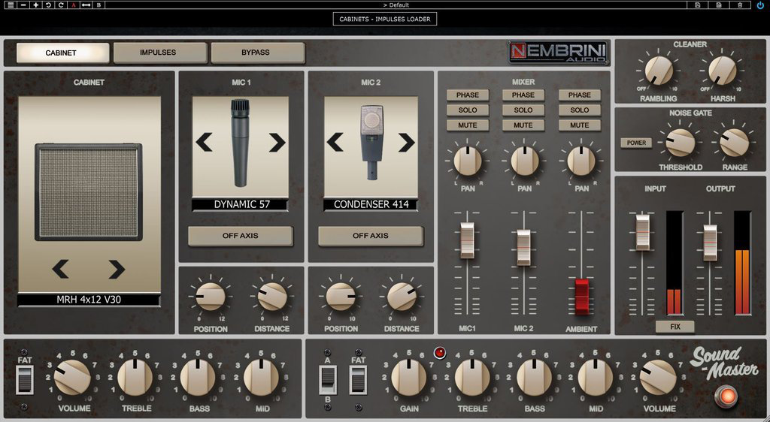This screenshot has width=770, height=422.
Task: Flip the FAT switch beside A/B switch
Action: 358,380
